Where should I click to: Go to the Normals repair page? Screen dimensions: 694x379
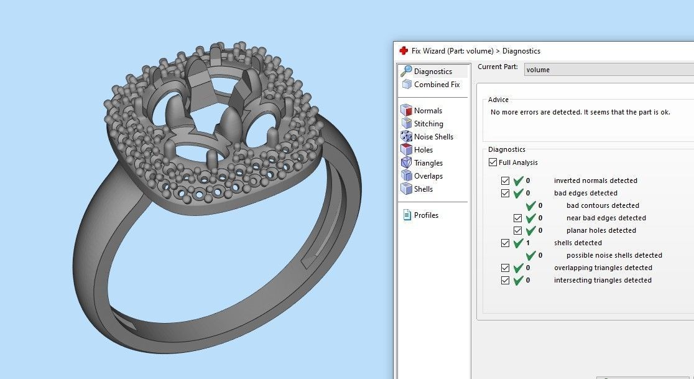coord(428,110)
